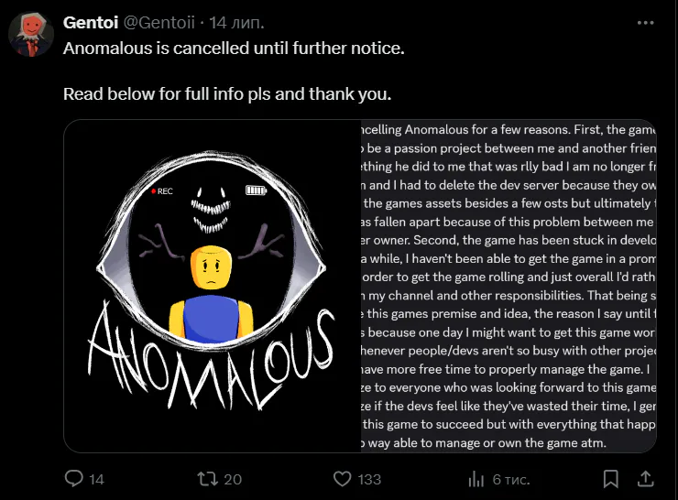The image size is (678, 500).
Task: Open view analytics bar chart icon
Action: 476,479
